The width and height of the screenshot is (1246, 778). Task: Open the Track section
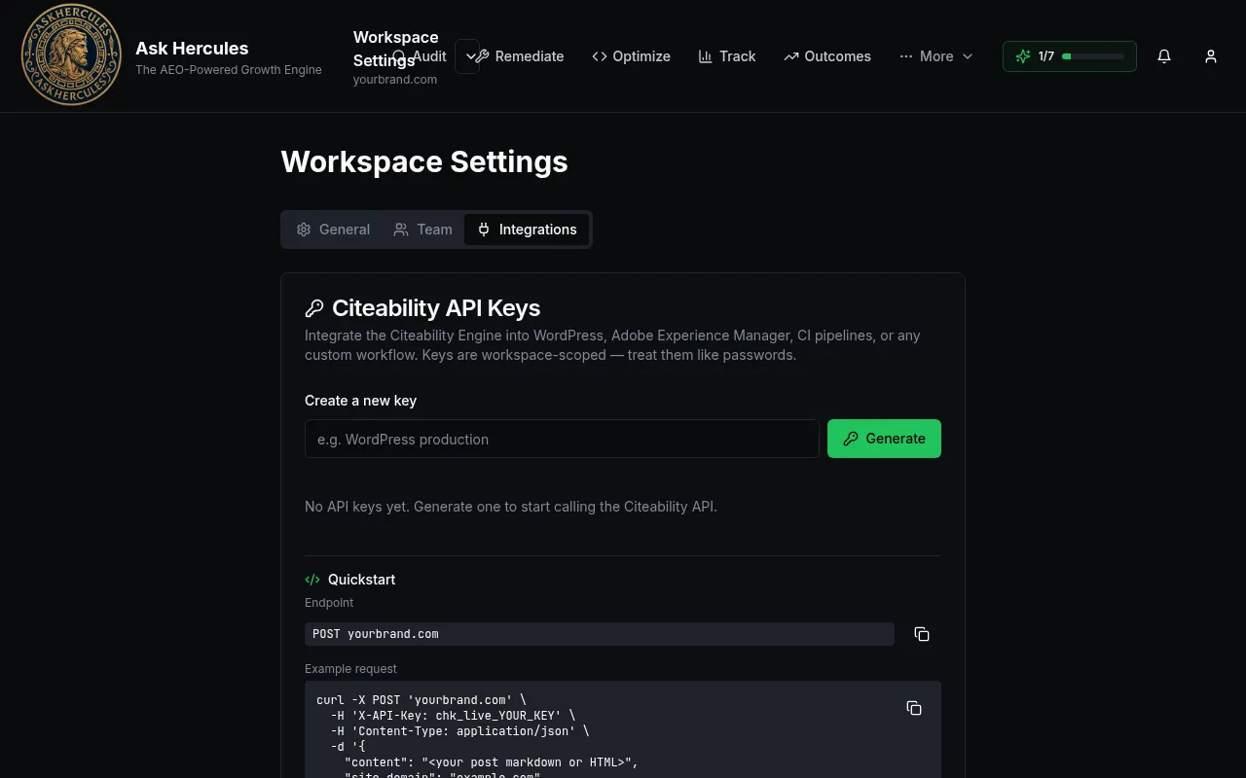click(x=727, y=56)
